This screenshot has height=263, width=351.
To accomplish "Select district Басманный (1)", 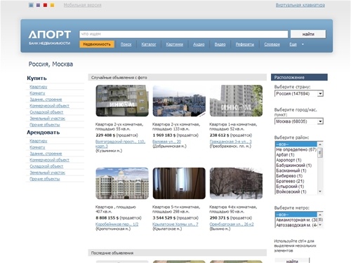I will (296, 170).
